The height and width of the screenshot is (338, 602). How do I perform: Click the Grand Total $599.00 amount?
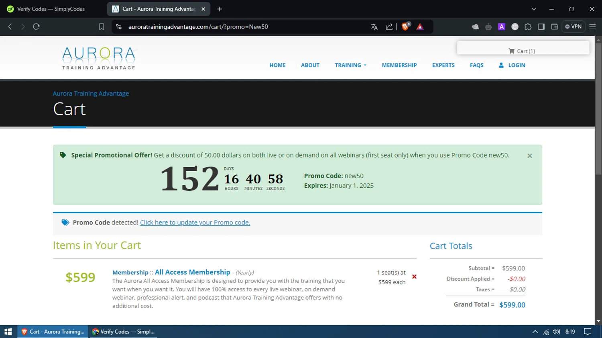(x=512, y=305)
